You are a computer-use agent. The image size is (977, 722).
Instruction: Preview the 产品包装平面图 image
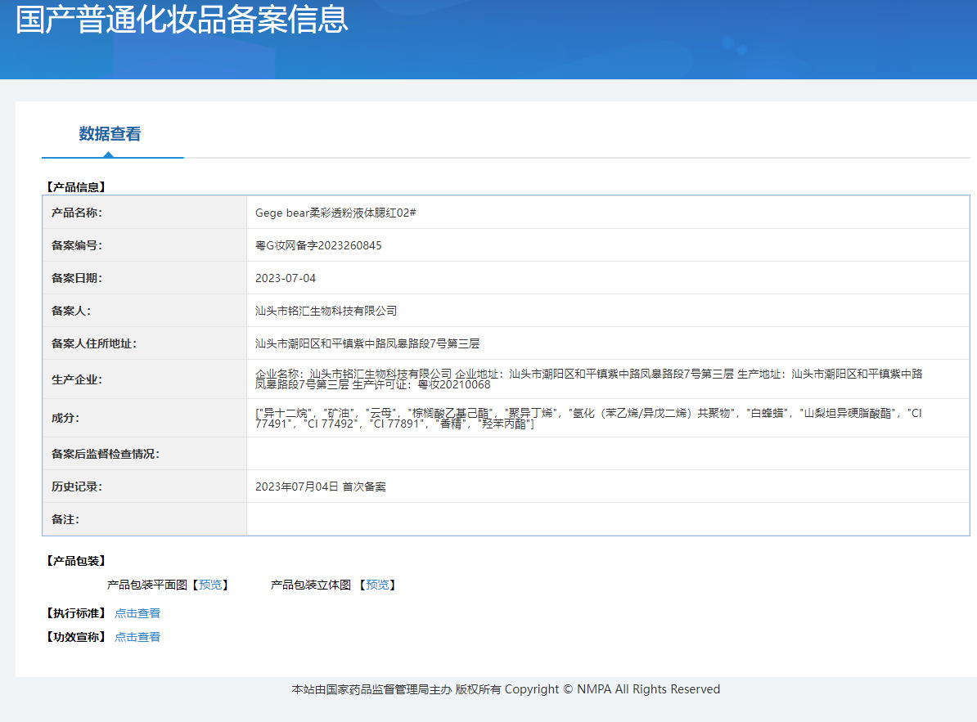(x=210, y=585)
